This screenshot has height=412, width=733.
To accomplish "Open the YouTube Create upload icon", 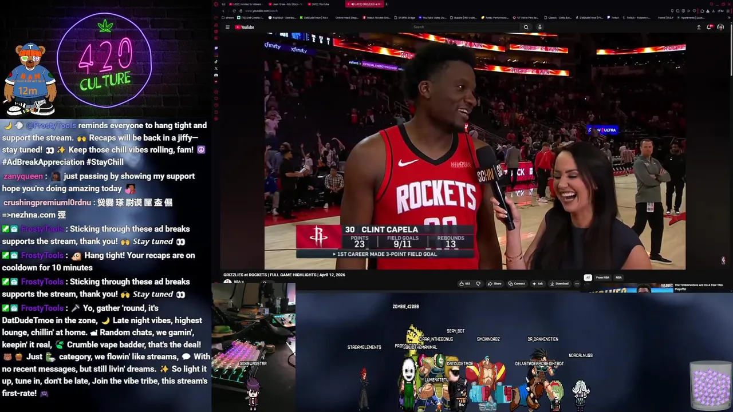I will (699, 27).
